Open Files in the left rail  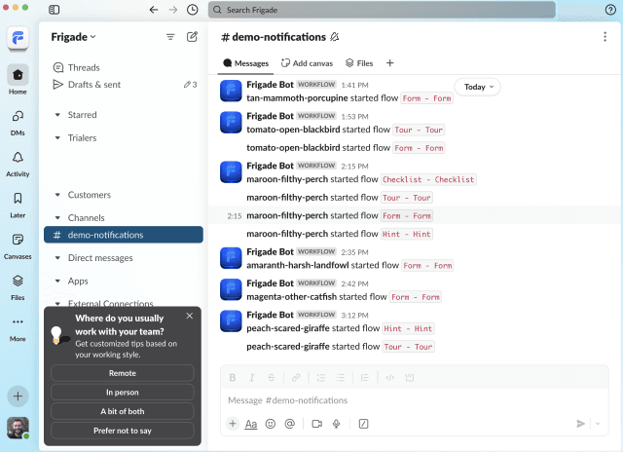point(18,287)
